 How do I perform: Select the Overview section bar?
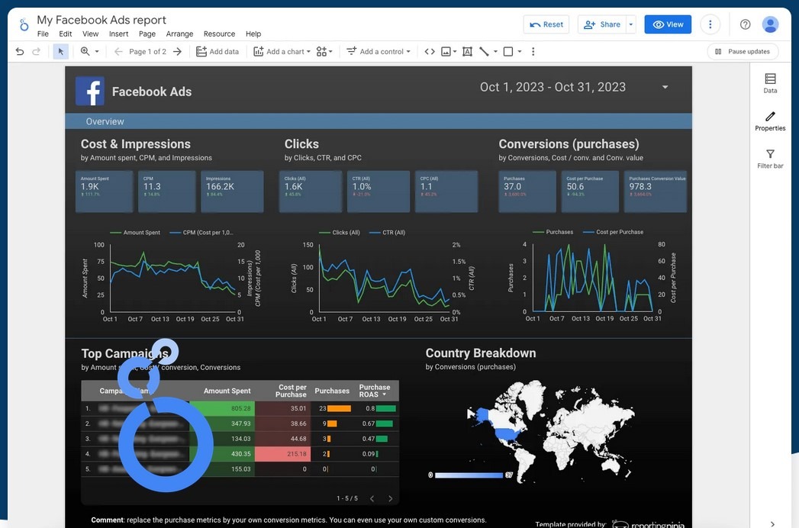click(x=378, y=121)
